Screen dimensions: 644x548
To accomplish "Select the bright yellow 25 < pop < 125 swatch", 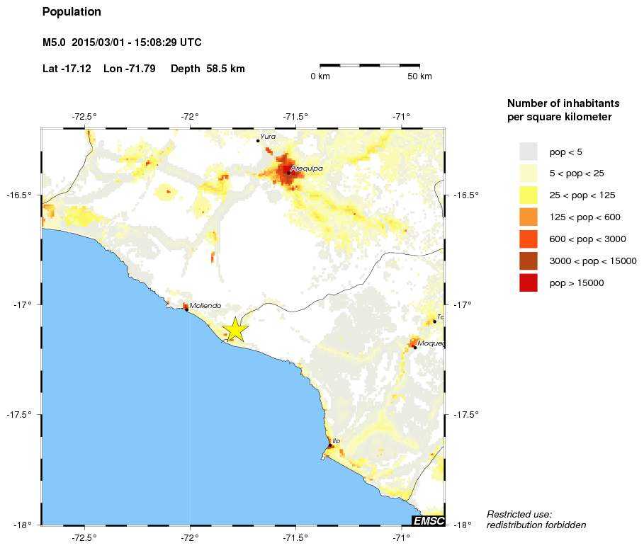I will click(x=529, y=195).
